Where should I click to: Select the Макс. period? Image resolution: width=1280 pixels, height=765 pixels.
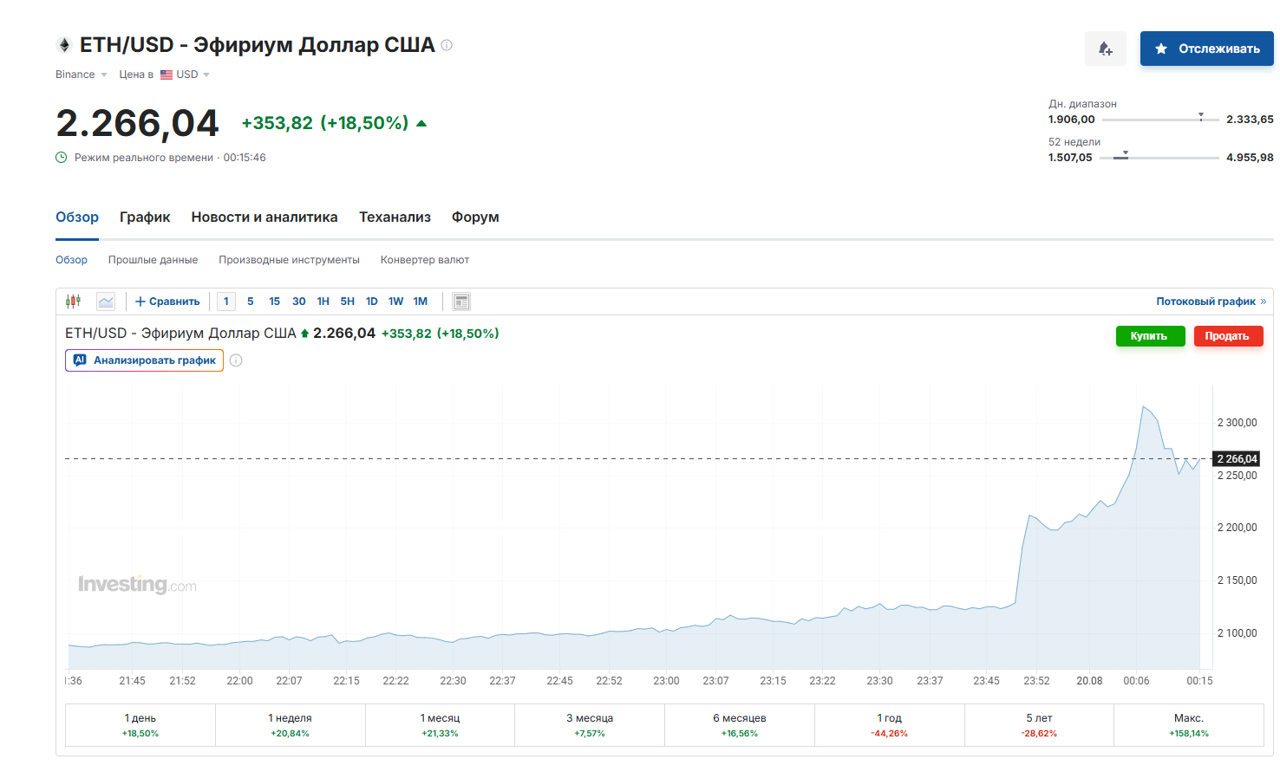pos(1189,725)
